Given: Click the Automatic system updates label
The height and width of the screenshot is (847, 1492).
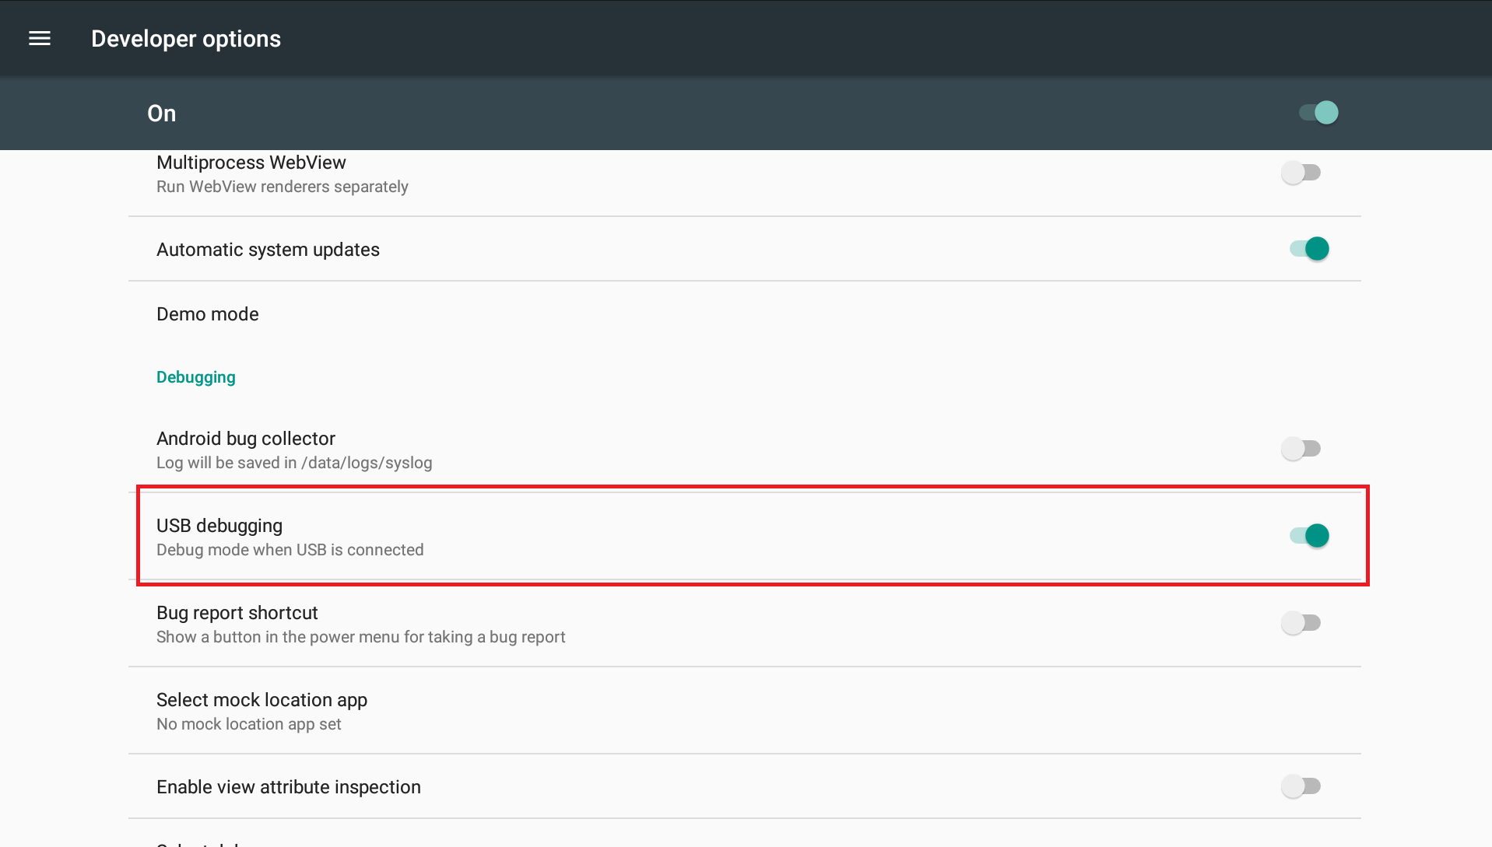Looking at the screenshot, I should click(268, 250).
